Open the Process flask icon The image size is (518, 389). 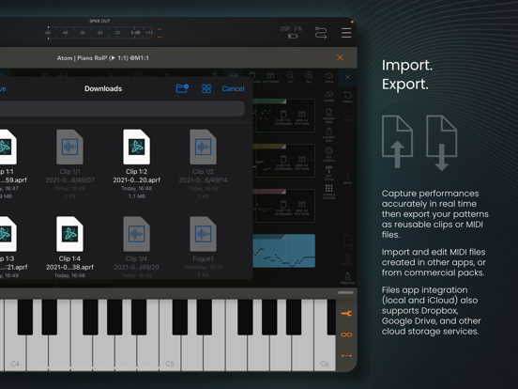click(x=347, y=278)
